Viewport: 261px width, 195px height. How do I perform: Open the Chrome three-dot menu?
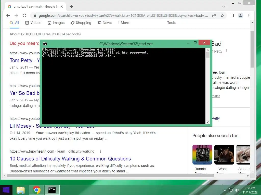249,15
